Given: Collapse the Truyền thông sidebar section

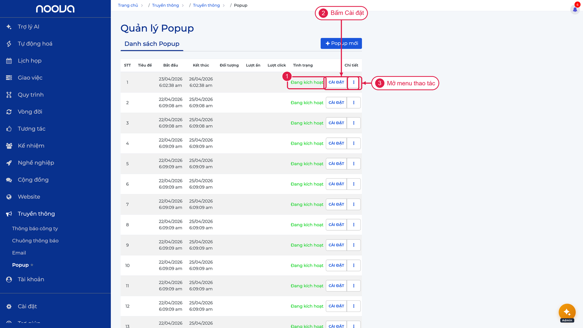Looking at the screenshot, I should click(x=36, y=214).
